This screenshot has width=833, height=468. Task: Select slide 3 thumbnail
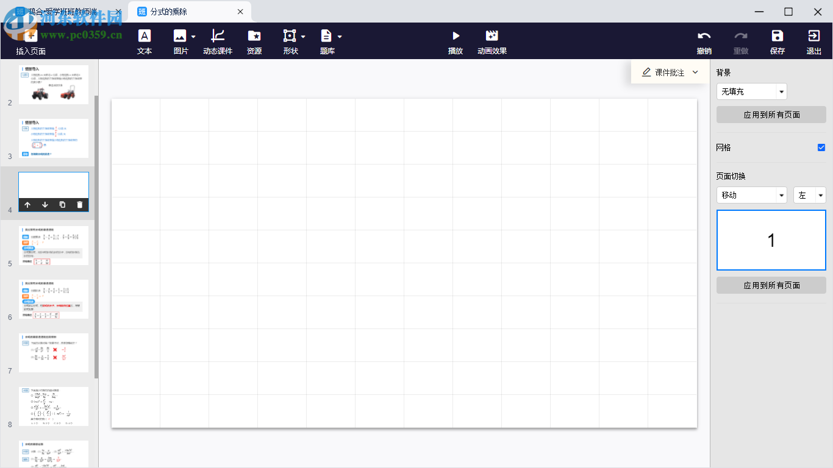click(54, 138)
